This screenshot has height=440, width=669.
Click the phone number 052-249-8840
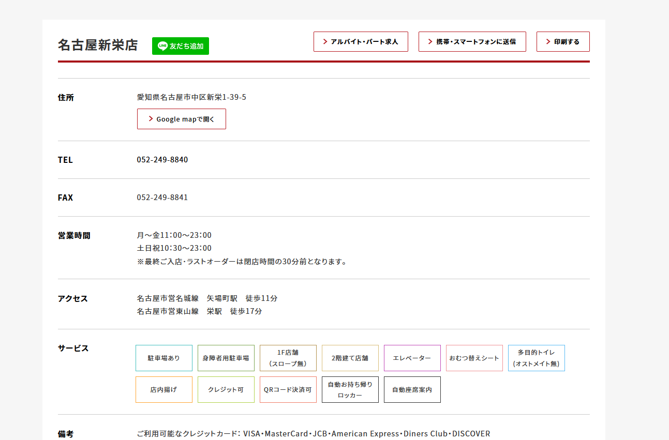coord(162,160)
